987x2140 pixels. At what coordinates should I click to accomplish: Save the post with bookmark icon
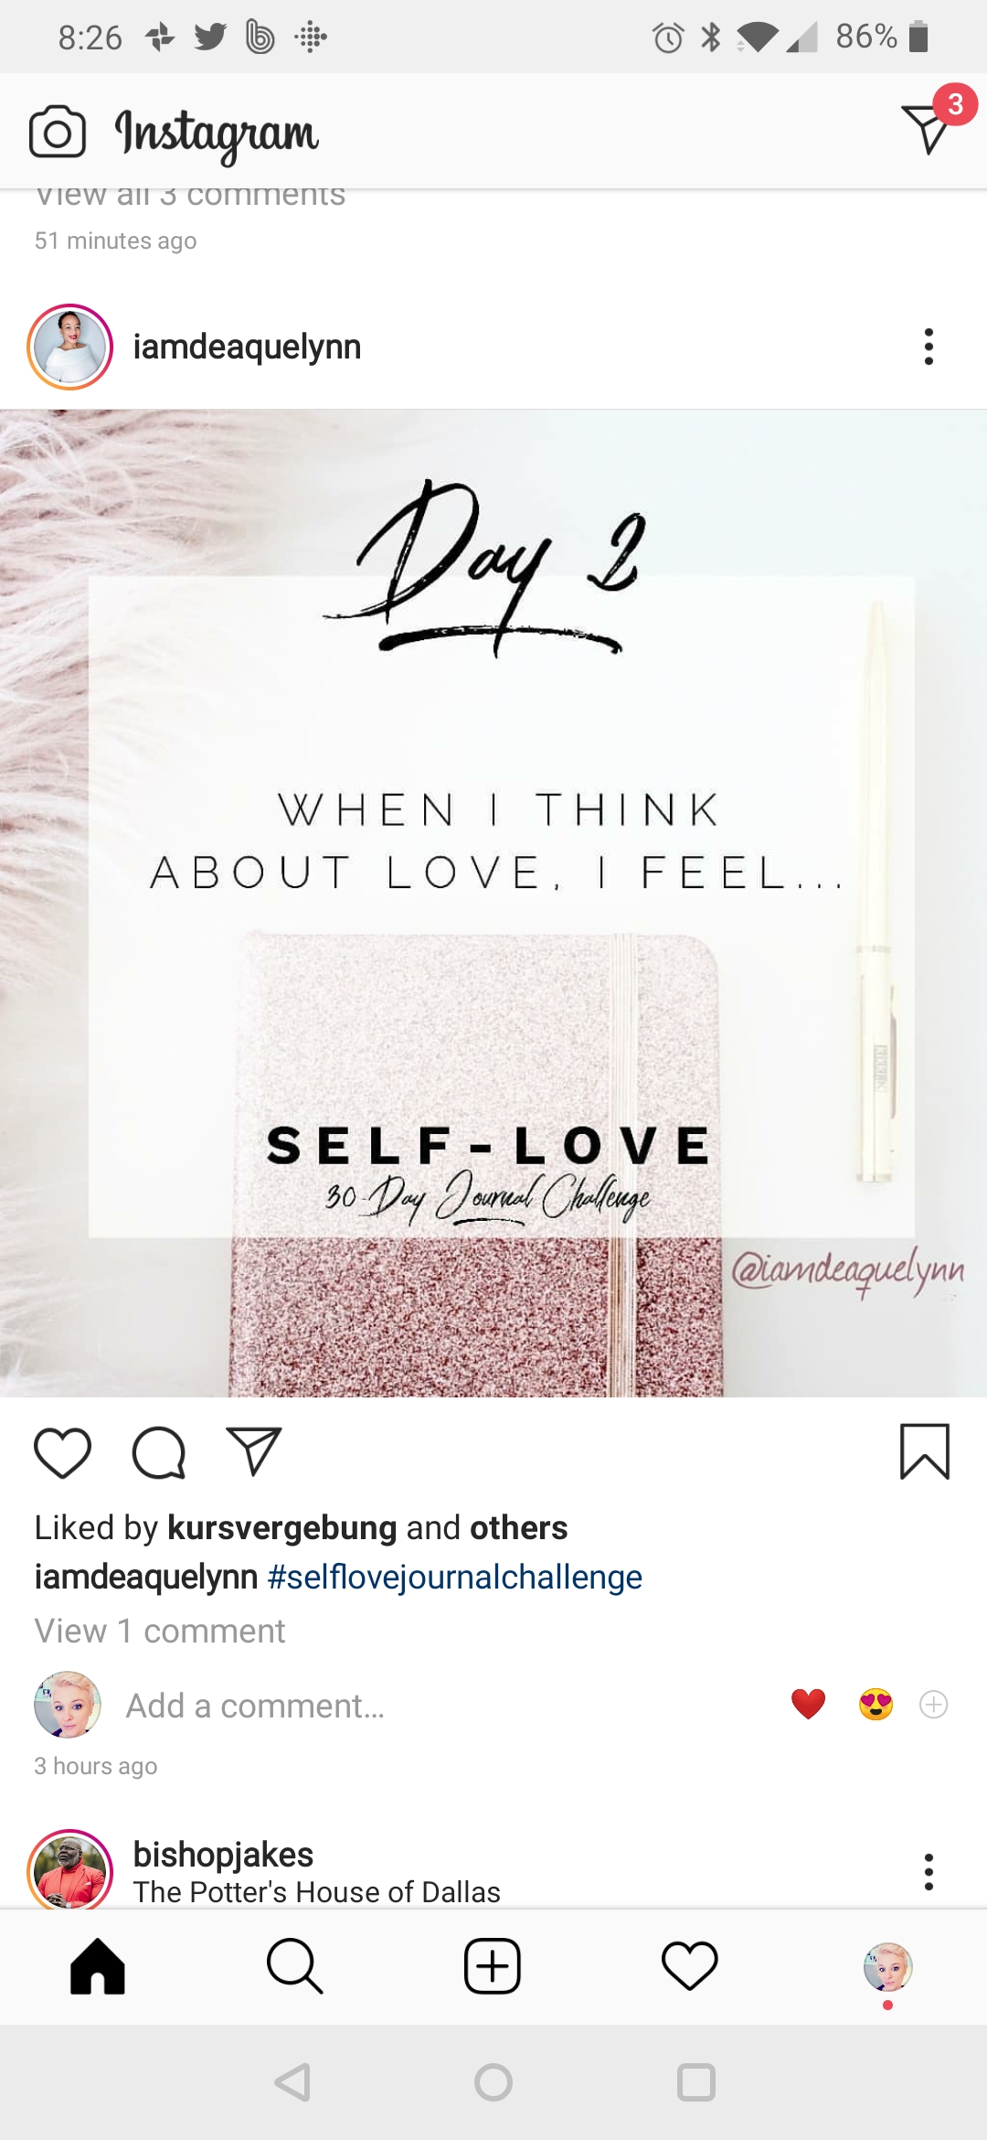[925, 1451]
